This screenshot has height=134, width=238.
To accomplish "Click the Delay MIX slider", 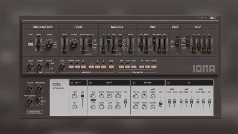I will click(x=125, y=102).
